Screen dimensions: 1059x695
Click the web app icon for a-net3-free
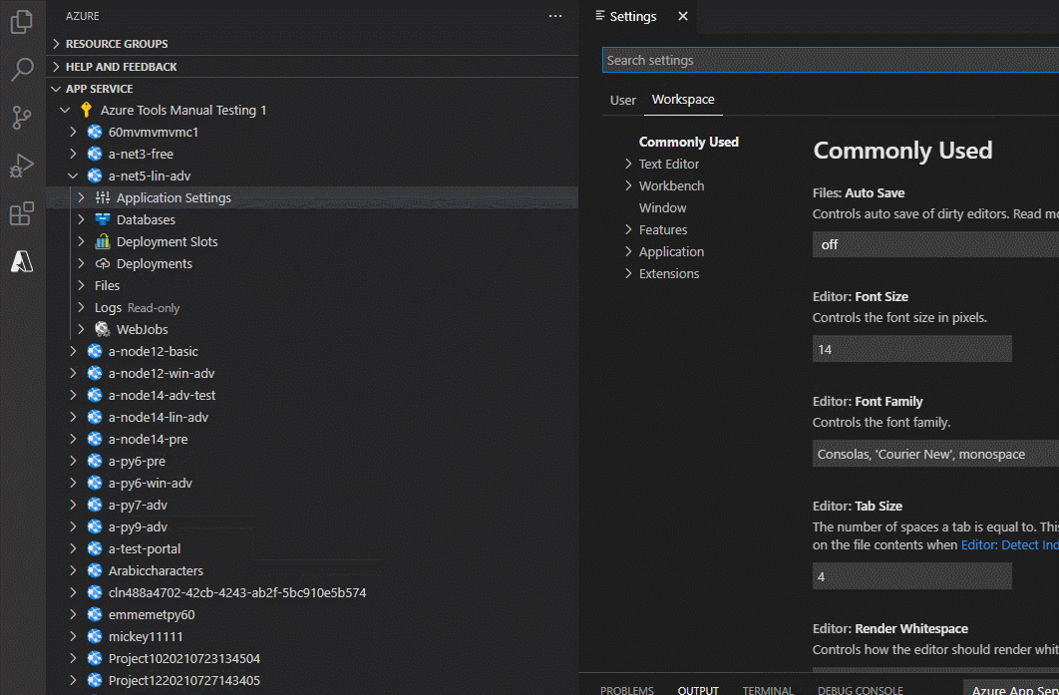pyautogui.click(x=95, y=154)
